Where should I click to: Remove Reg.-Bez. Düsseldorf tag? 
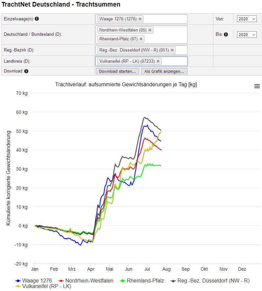[x=172, y=50]
